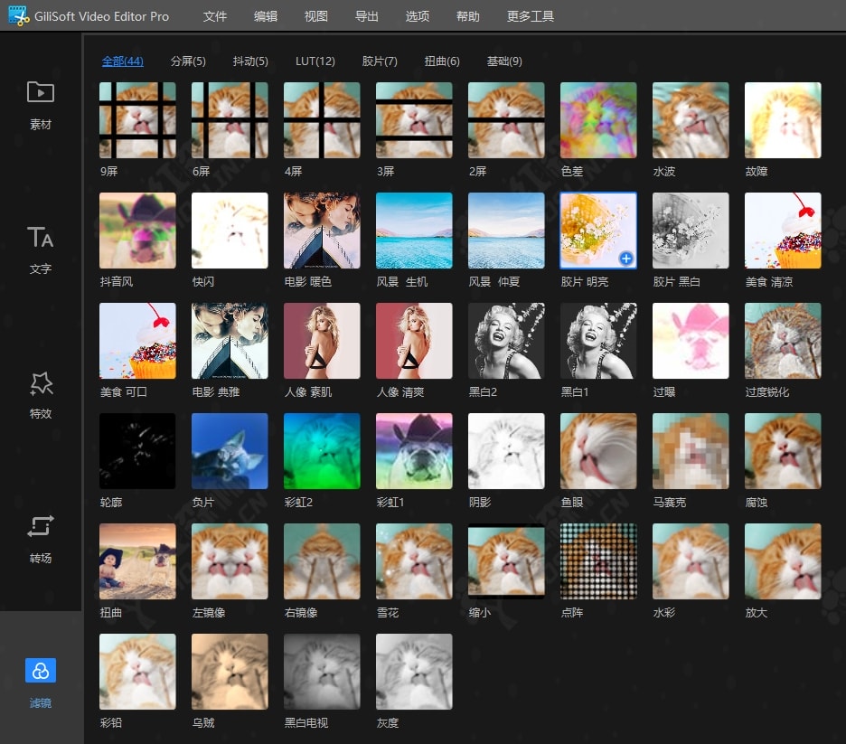Open the 导出 menu
This screenshot has width=846, height=744.
(367, 16)
